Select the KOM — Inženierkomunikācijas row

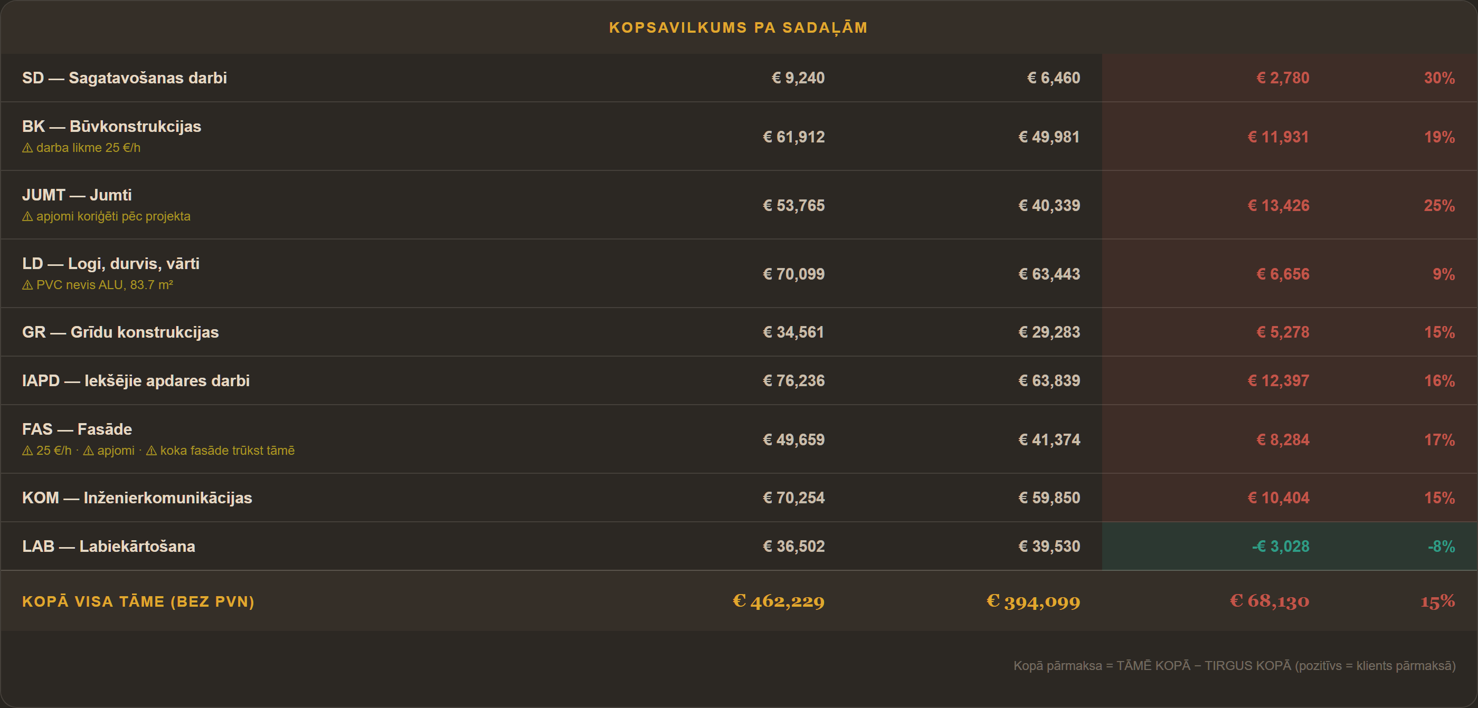tap(739, 497)
